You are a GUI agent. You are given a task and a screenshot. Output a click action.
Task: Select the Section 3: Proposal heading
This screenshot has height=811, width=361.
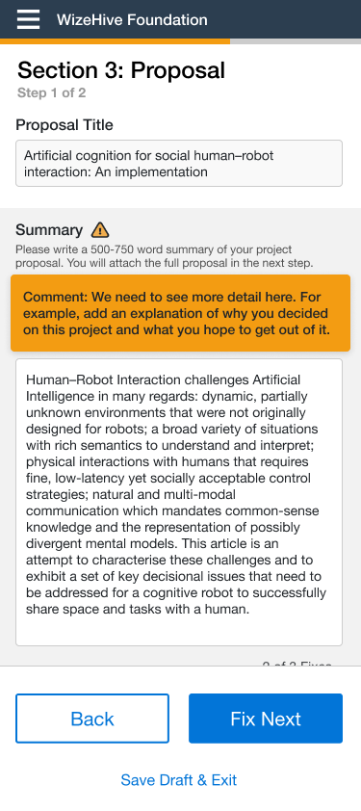click(x=121, y=69)
